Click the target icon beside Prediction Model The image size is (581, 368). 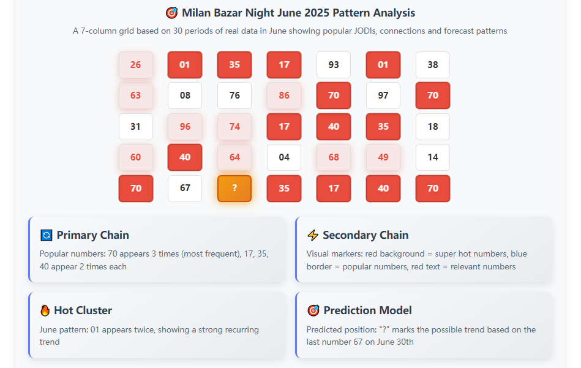coord(313,310)
